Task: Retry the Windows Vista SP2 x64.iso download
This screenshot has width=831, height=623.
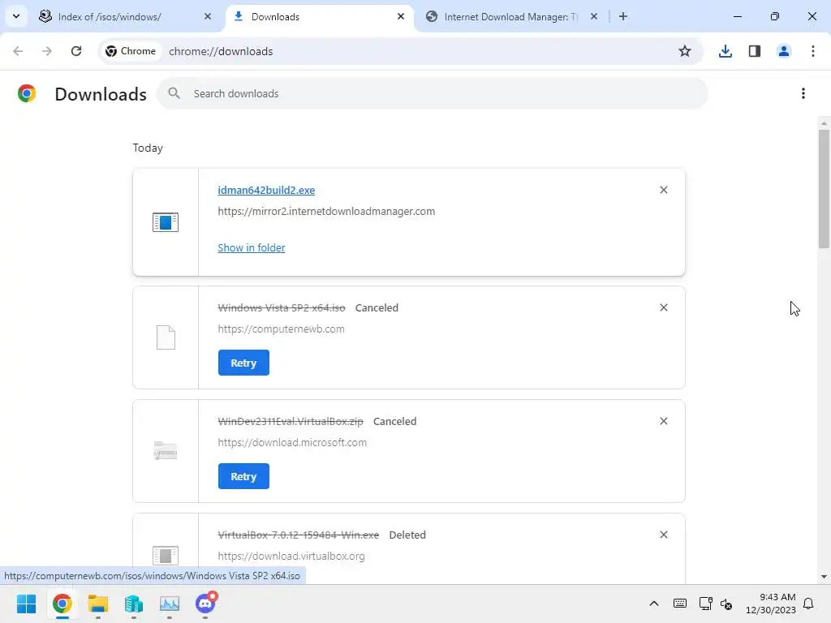Action: (243, 363)
